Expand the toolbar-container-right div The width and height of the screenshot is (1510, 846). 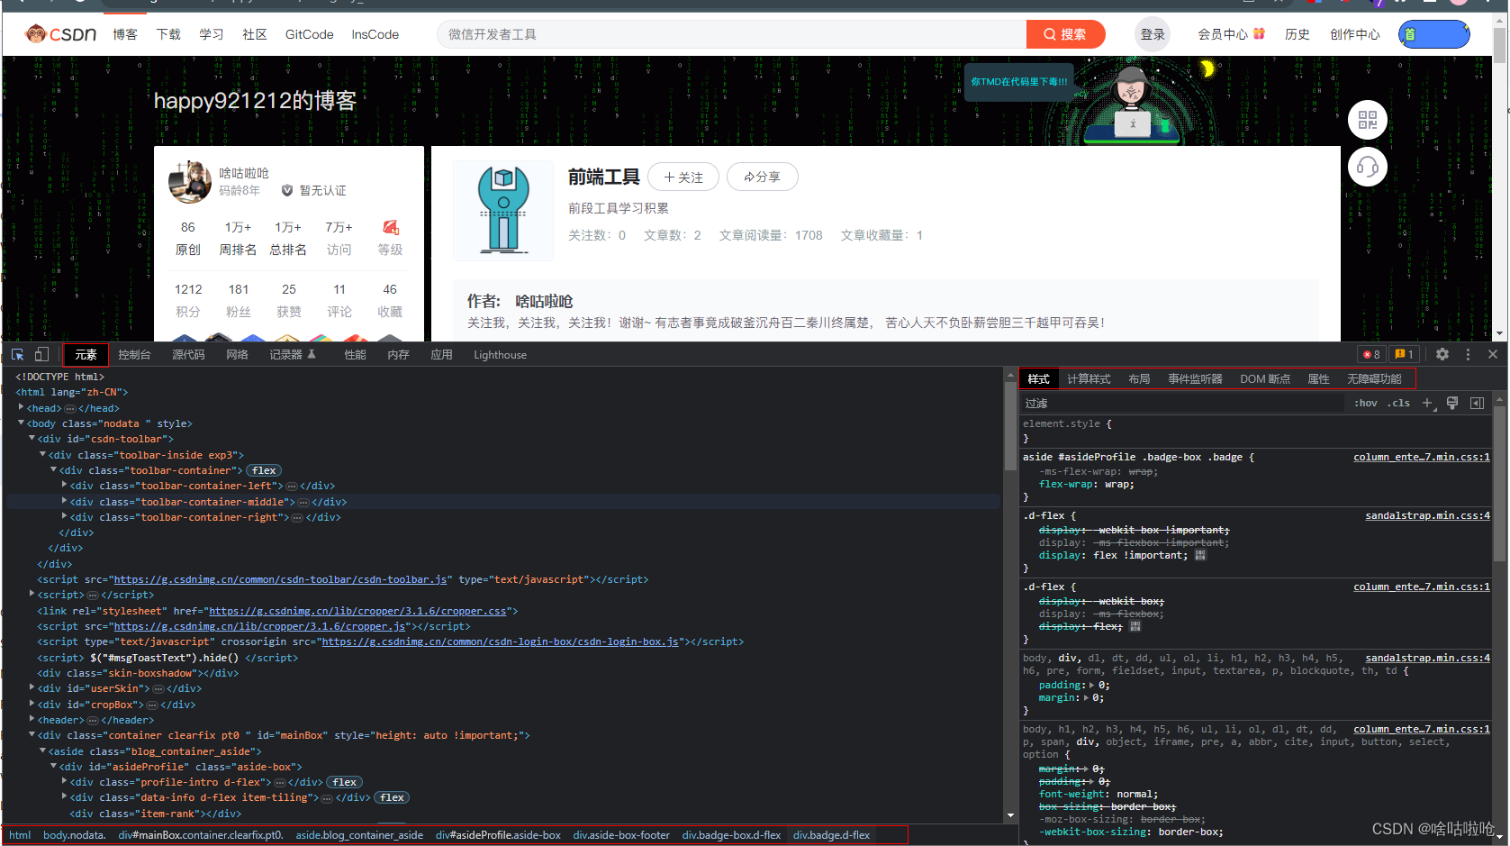(64, 516)
